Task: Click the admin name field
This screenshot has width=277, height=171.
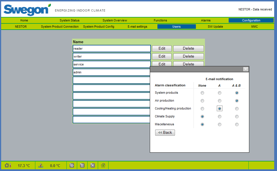Action: 111,72
